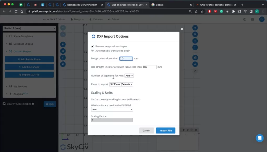Open the Section 2 (New) dropdown
The image size is (267, 152).
point(29,28)
